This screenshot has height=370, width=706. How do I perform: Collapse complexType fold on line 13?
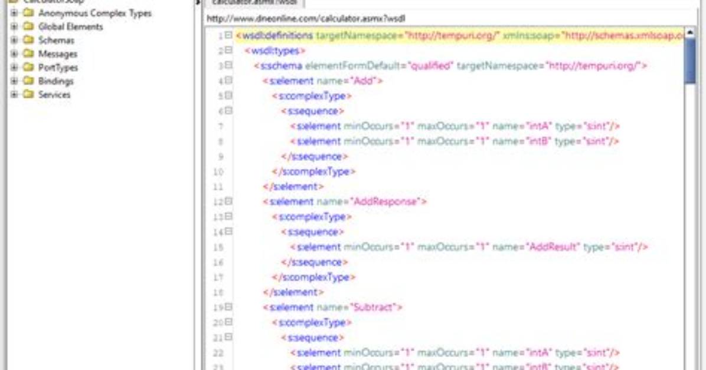[228, 216]
